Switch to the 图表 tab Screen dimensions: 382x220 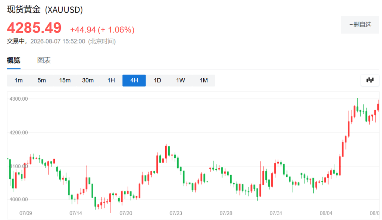coord(44,60)
